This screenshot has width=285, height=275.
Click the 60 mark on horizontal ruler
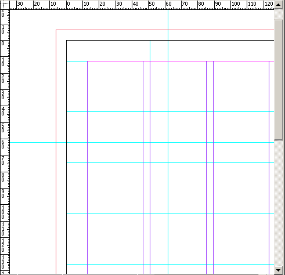coord(168,4)
